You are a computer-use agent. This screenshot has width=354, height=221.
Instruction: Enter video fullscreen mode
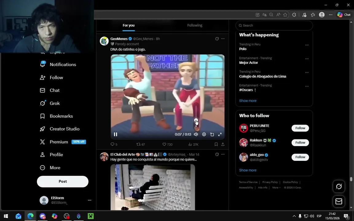point(220,134)
